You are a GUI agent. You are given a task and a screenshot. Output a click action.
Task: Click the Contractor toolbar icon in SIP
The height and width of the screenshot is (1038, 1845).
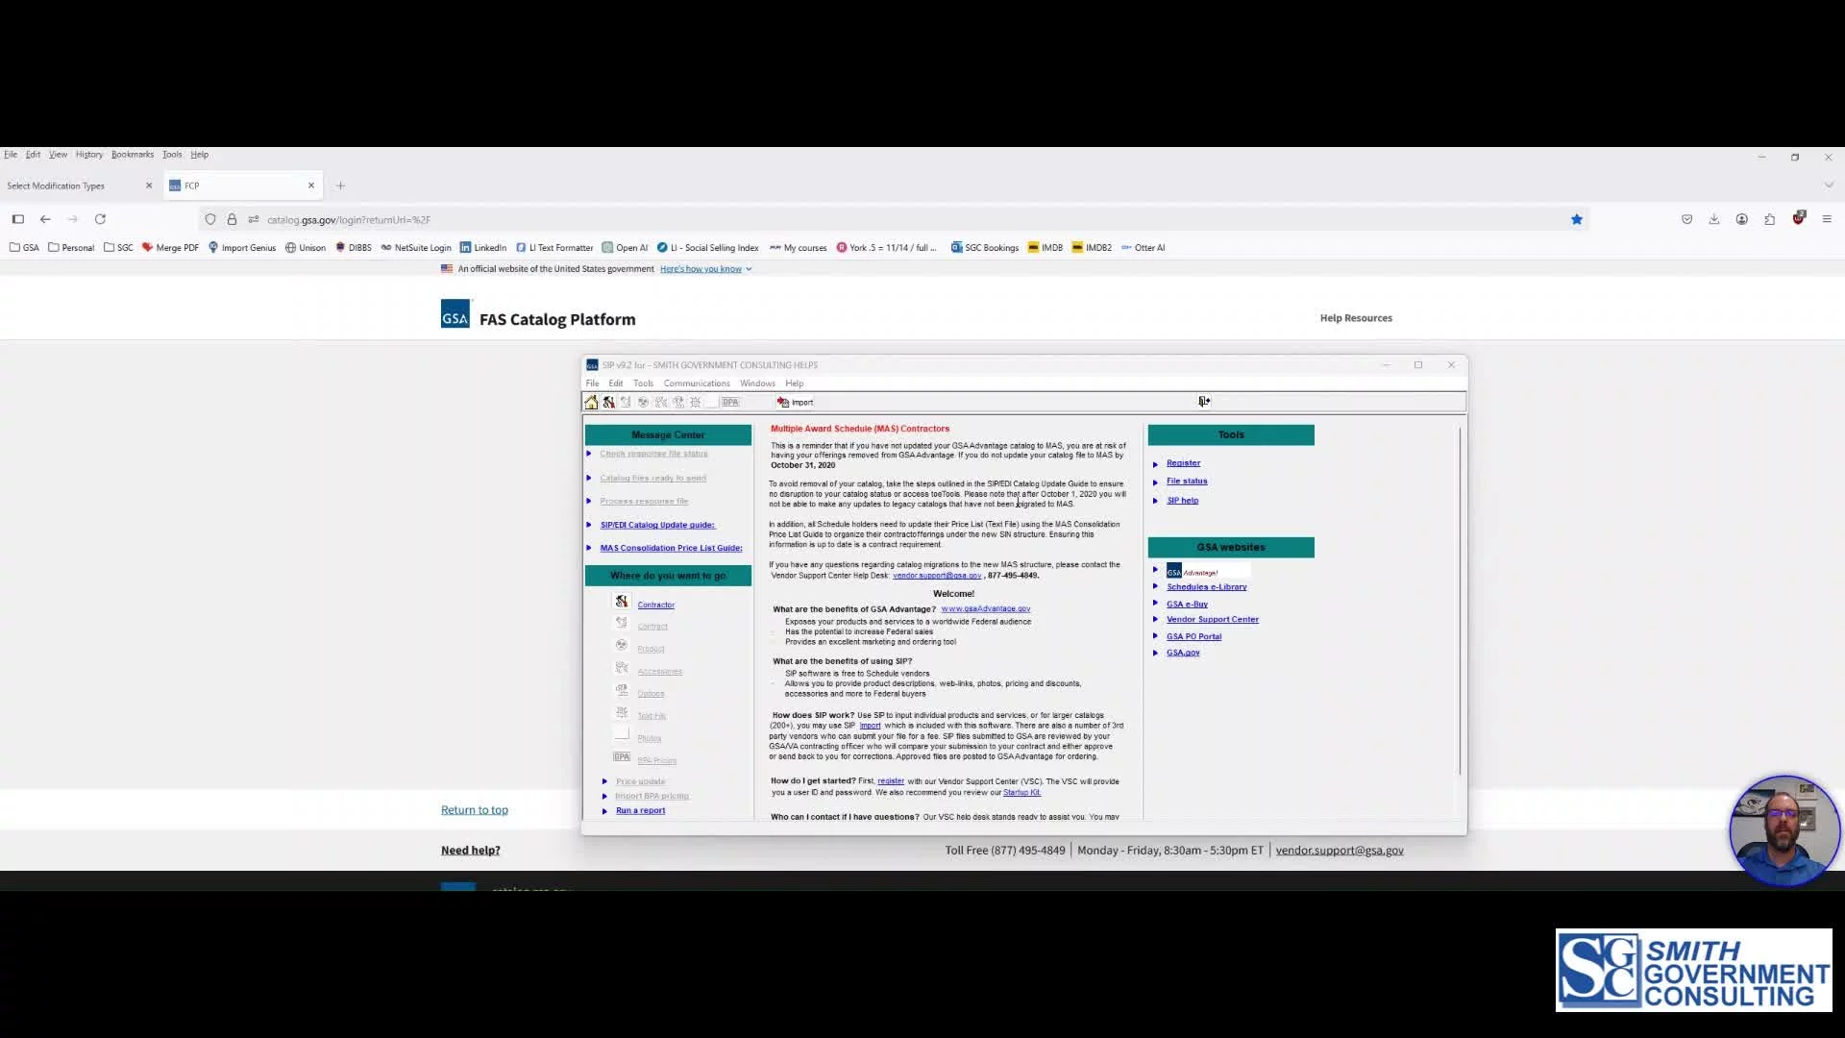click(x=609, y=403)
